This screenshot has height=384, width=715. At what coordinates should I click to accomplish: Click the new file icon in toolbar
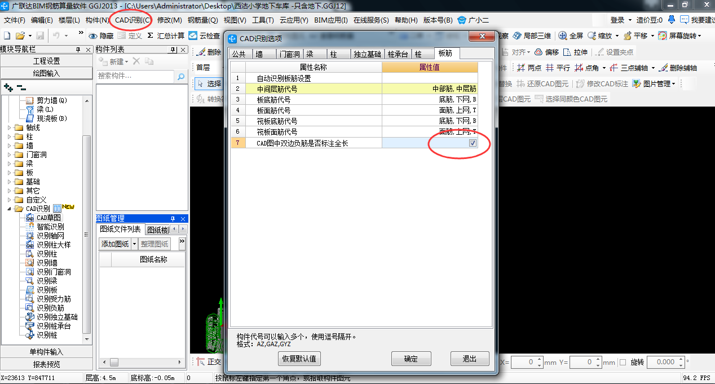[7, 36]
